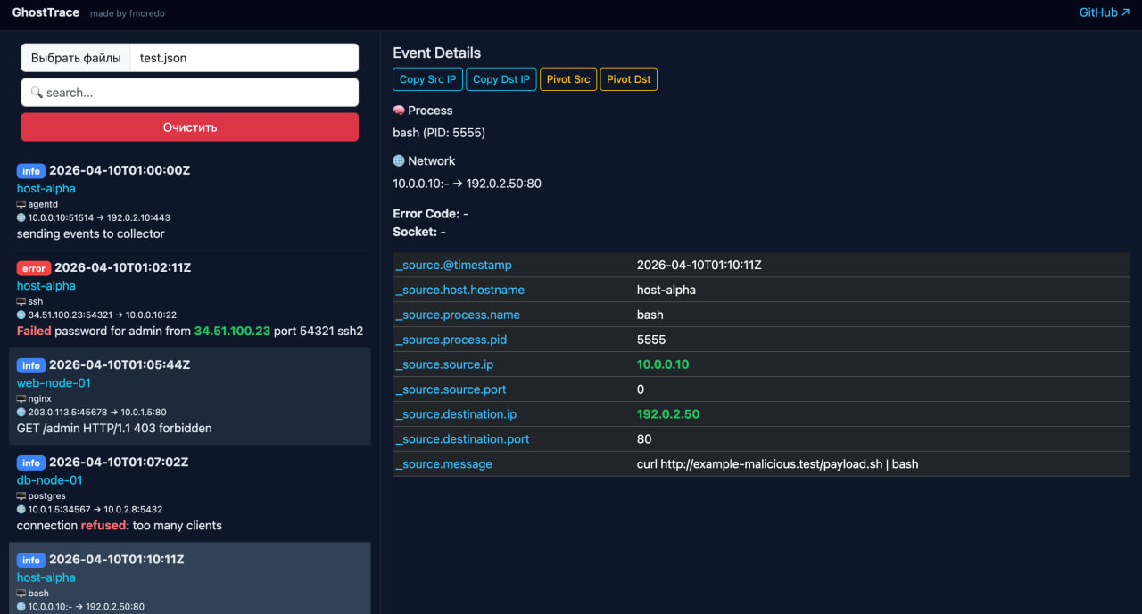Image resolution: width=1142 pixels, height=614 pixels.
Task: Click the 2026-04-10T01:10:11Z timestamp table value
Action: (699, 265)
